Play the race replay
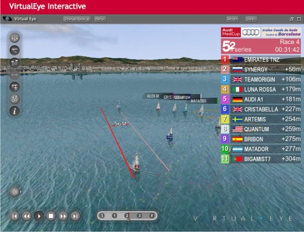 (x=39, y=216)
